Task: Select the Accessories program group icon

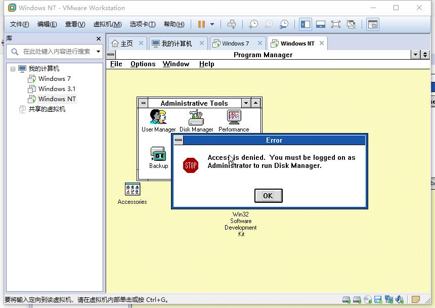Action: point(133,193)
